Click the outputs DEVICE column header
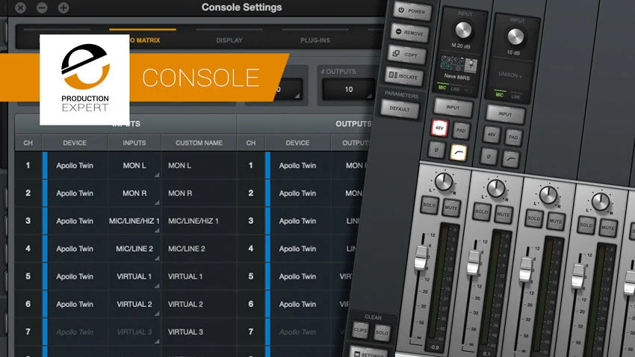The width and height of the screenshot is (635, 357). [x=297, y=143]
